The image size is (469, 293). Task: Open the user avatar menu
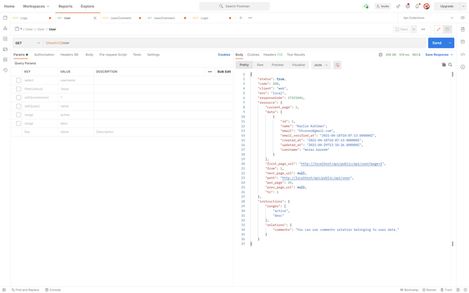[426, 7]
